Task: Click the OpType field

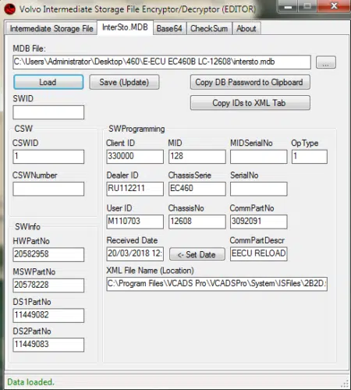Action: [x=310, y=157]
